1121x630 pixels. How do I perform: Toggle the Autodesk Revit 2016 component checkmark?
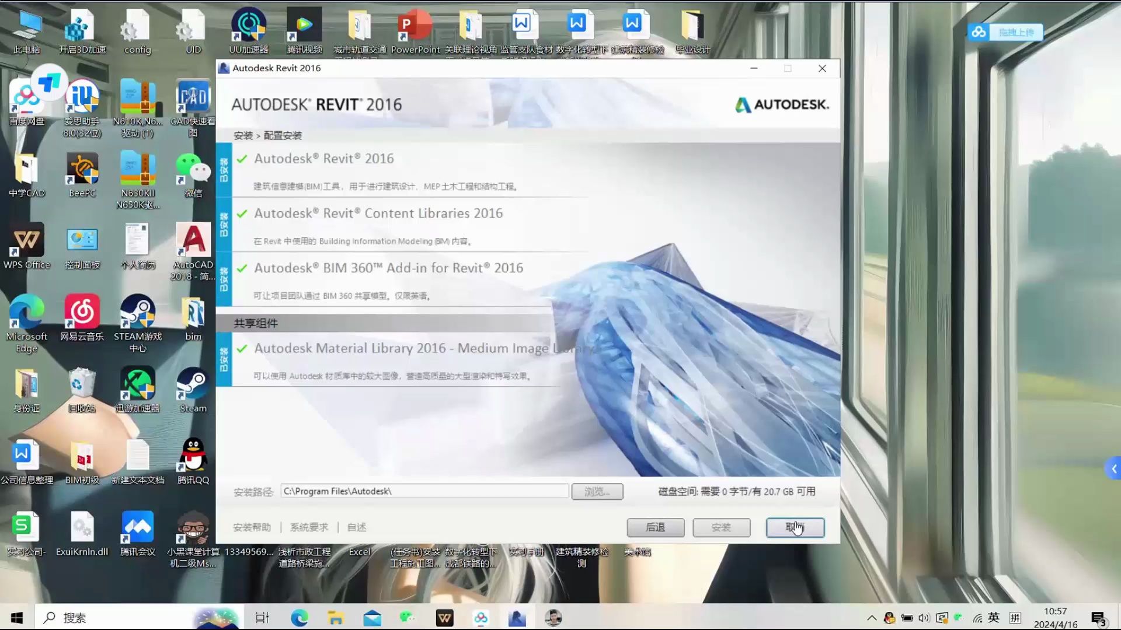(242, 158)
